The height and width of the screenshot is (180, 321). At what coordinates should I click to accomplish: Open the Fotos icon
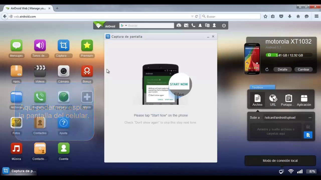click(16, 123)
